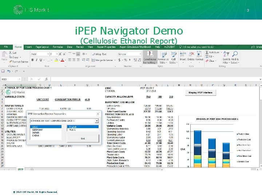The width and height of the screenshot is (262, 196).
Task: Expand the font name dropdown
Action: point(48,54)
